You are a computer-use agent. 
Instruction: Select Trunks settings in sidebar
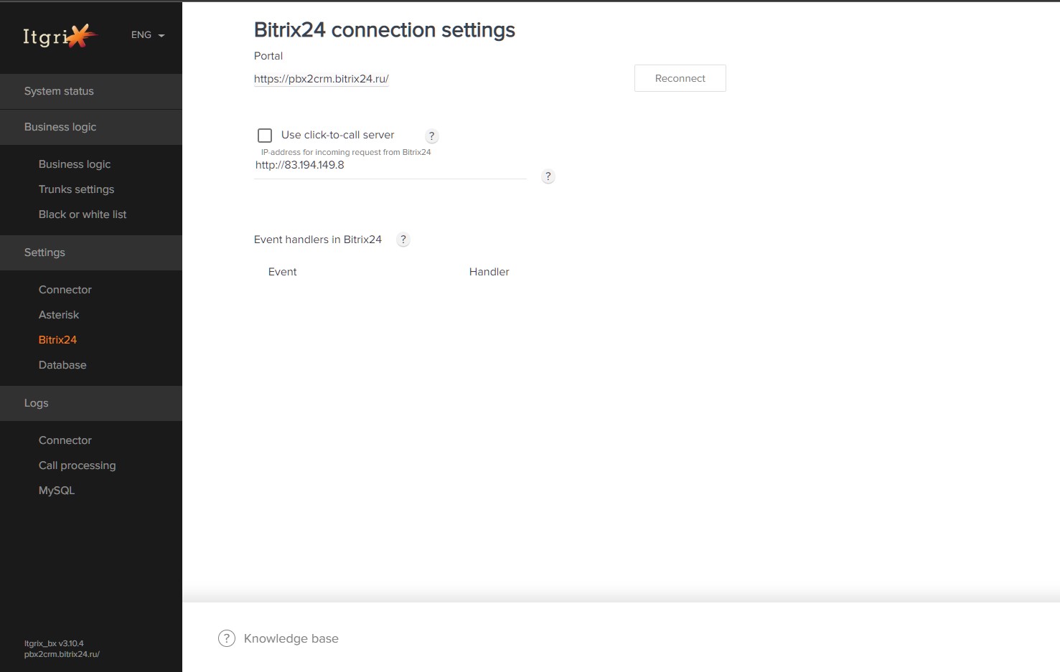pyautogui.click(x=76, y=189)
